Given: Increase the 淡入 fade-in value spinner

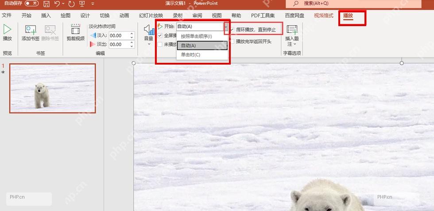Looking at the screenshot, I should (x=132, y=34).
